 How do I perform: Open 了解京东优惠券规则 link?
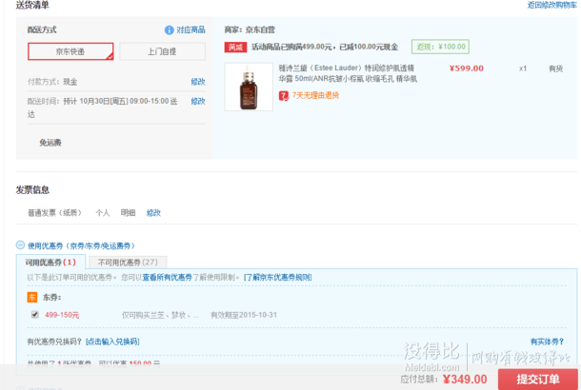[x=277, y=277]
